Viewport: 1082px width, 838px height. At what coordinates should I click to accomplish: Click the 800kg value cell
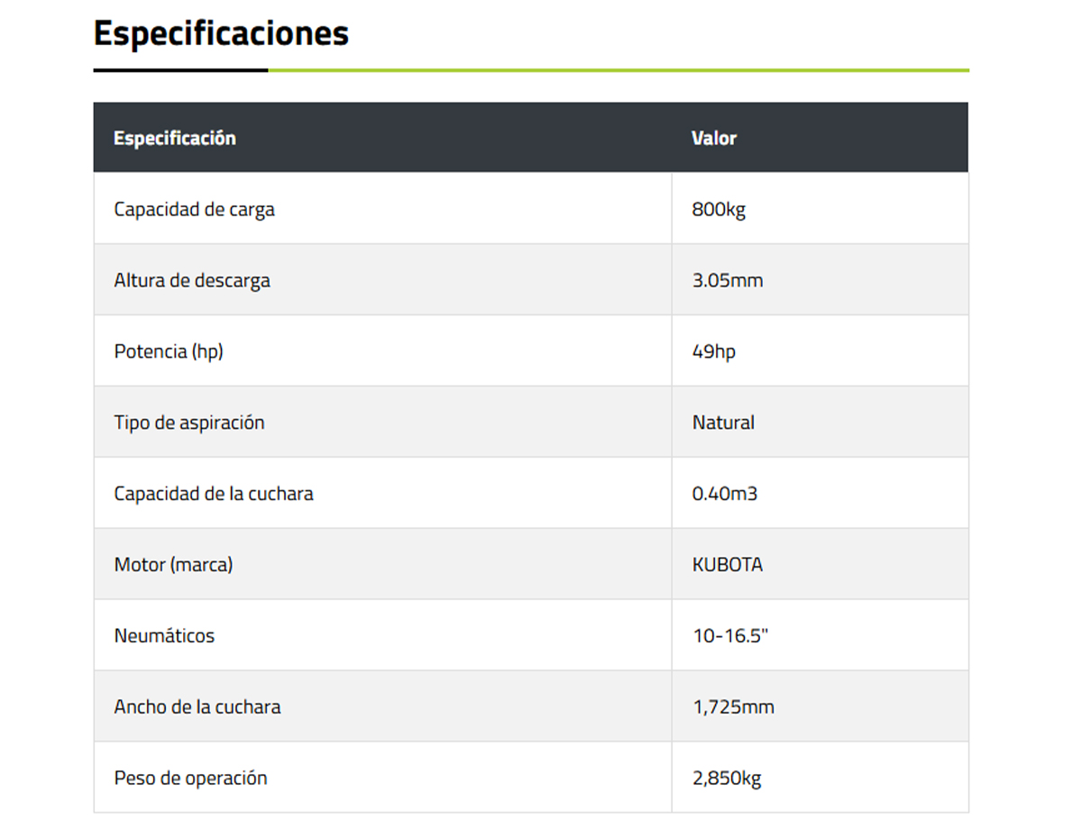pos(719,209)
